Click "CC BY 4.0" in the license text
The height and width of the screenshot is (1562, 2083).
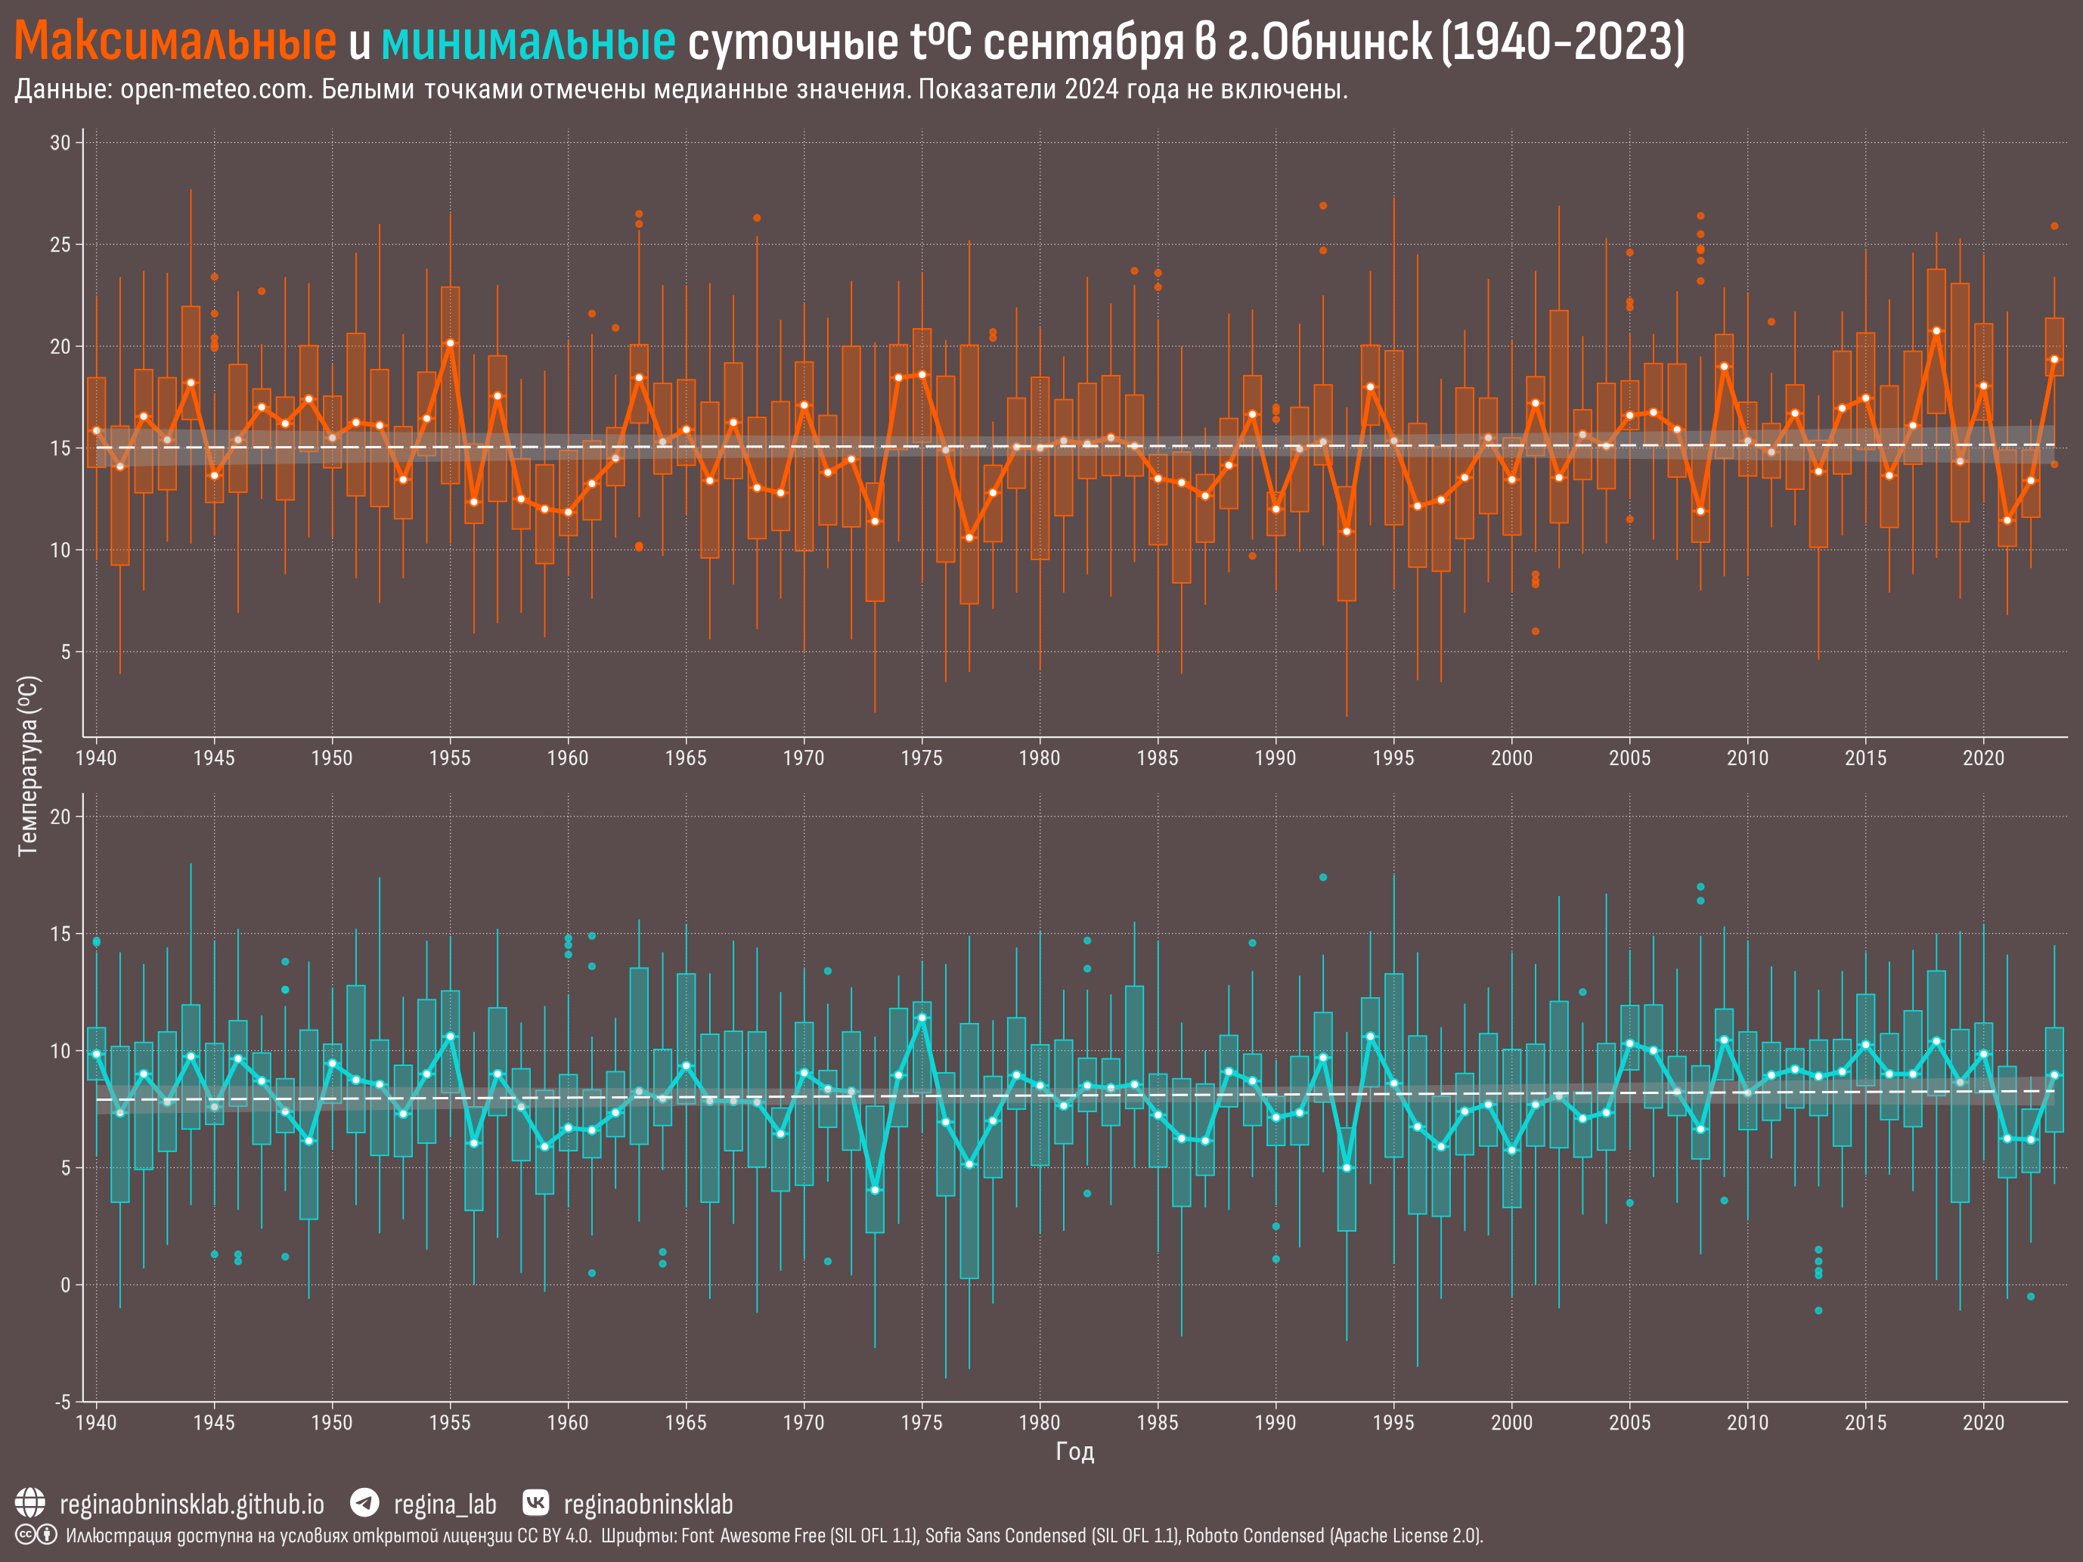[553, 1536]
